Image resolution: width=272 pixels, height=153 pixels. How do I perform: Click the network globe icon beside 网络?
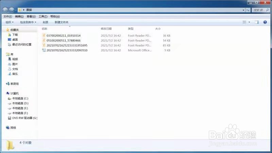pos(7,128)
